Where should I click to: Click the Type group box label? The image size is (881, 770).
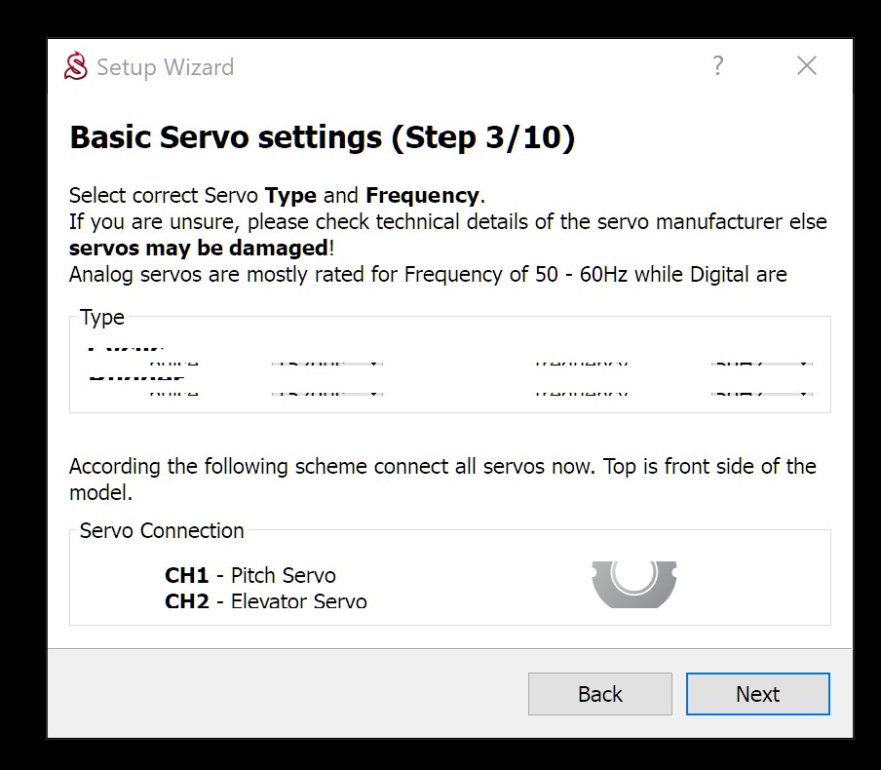click(x=102, y=318)
